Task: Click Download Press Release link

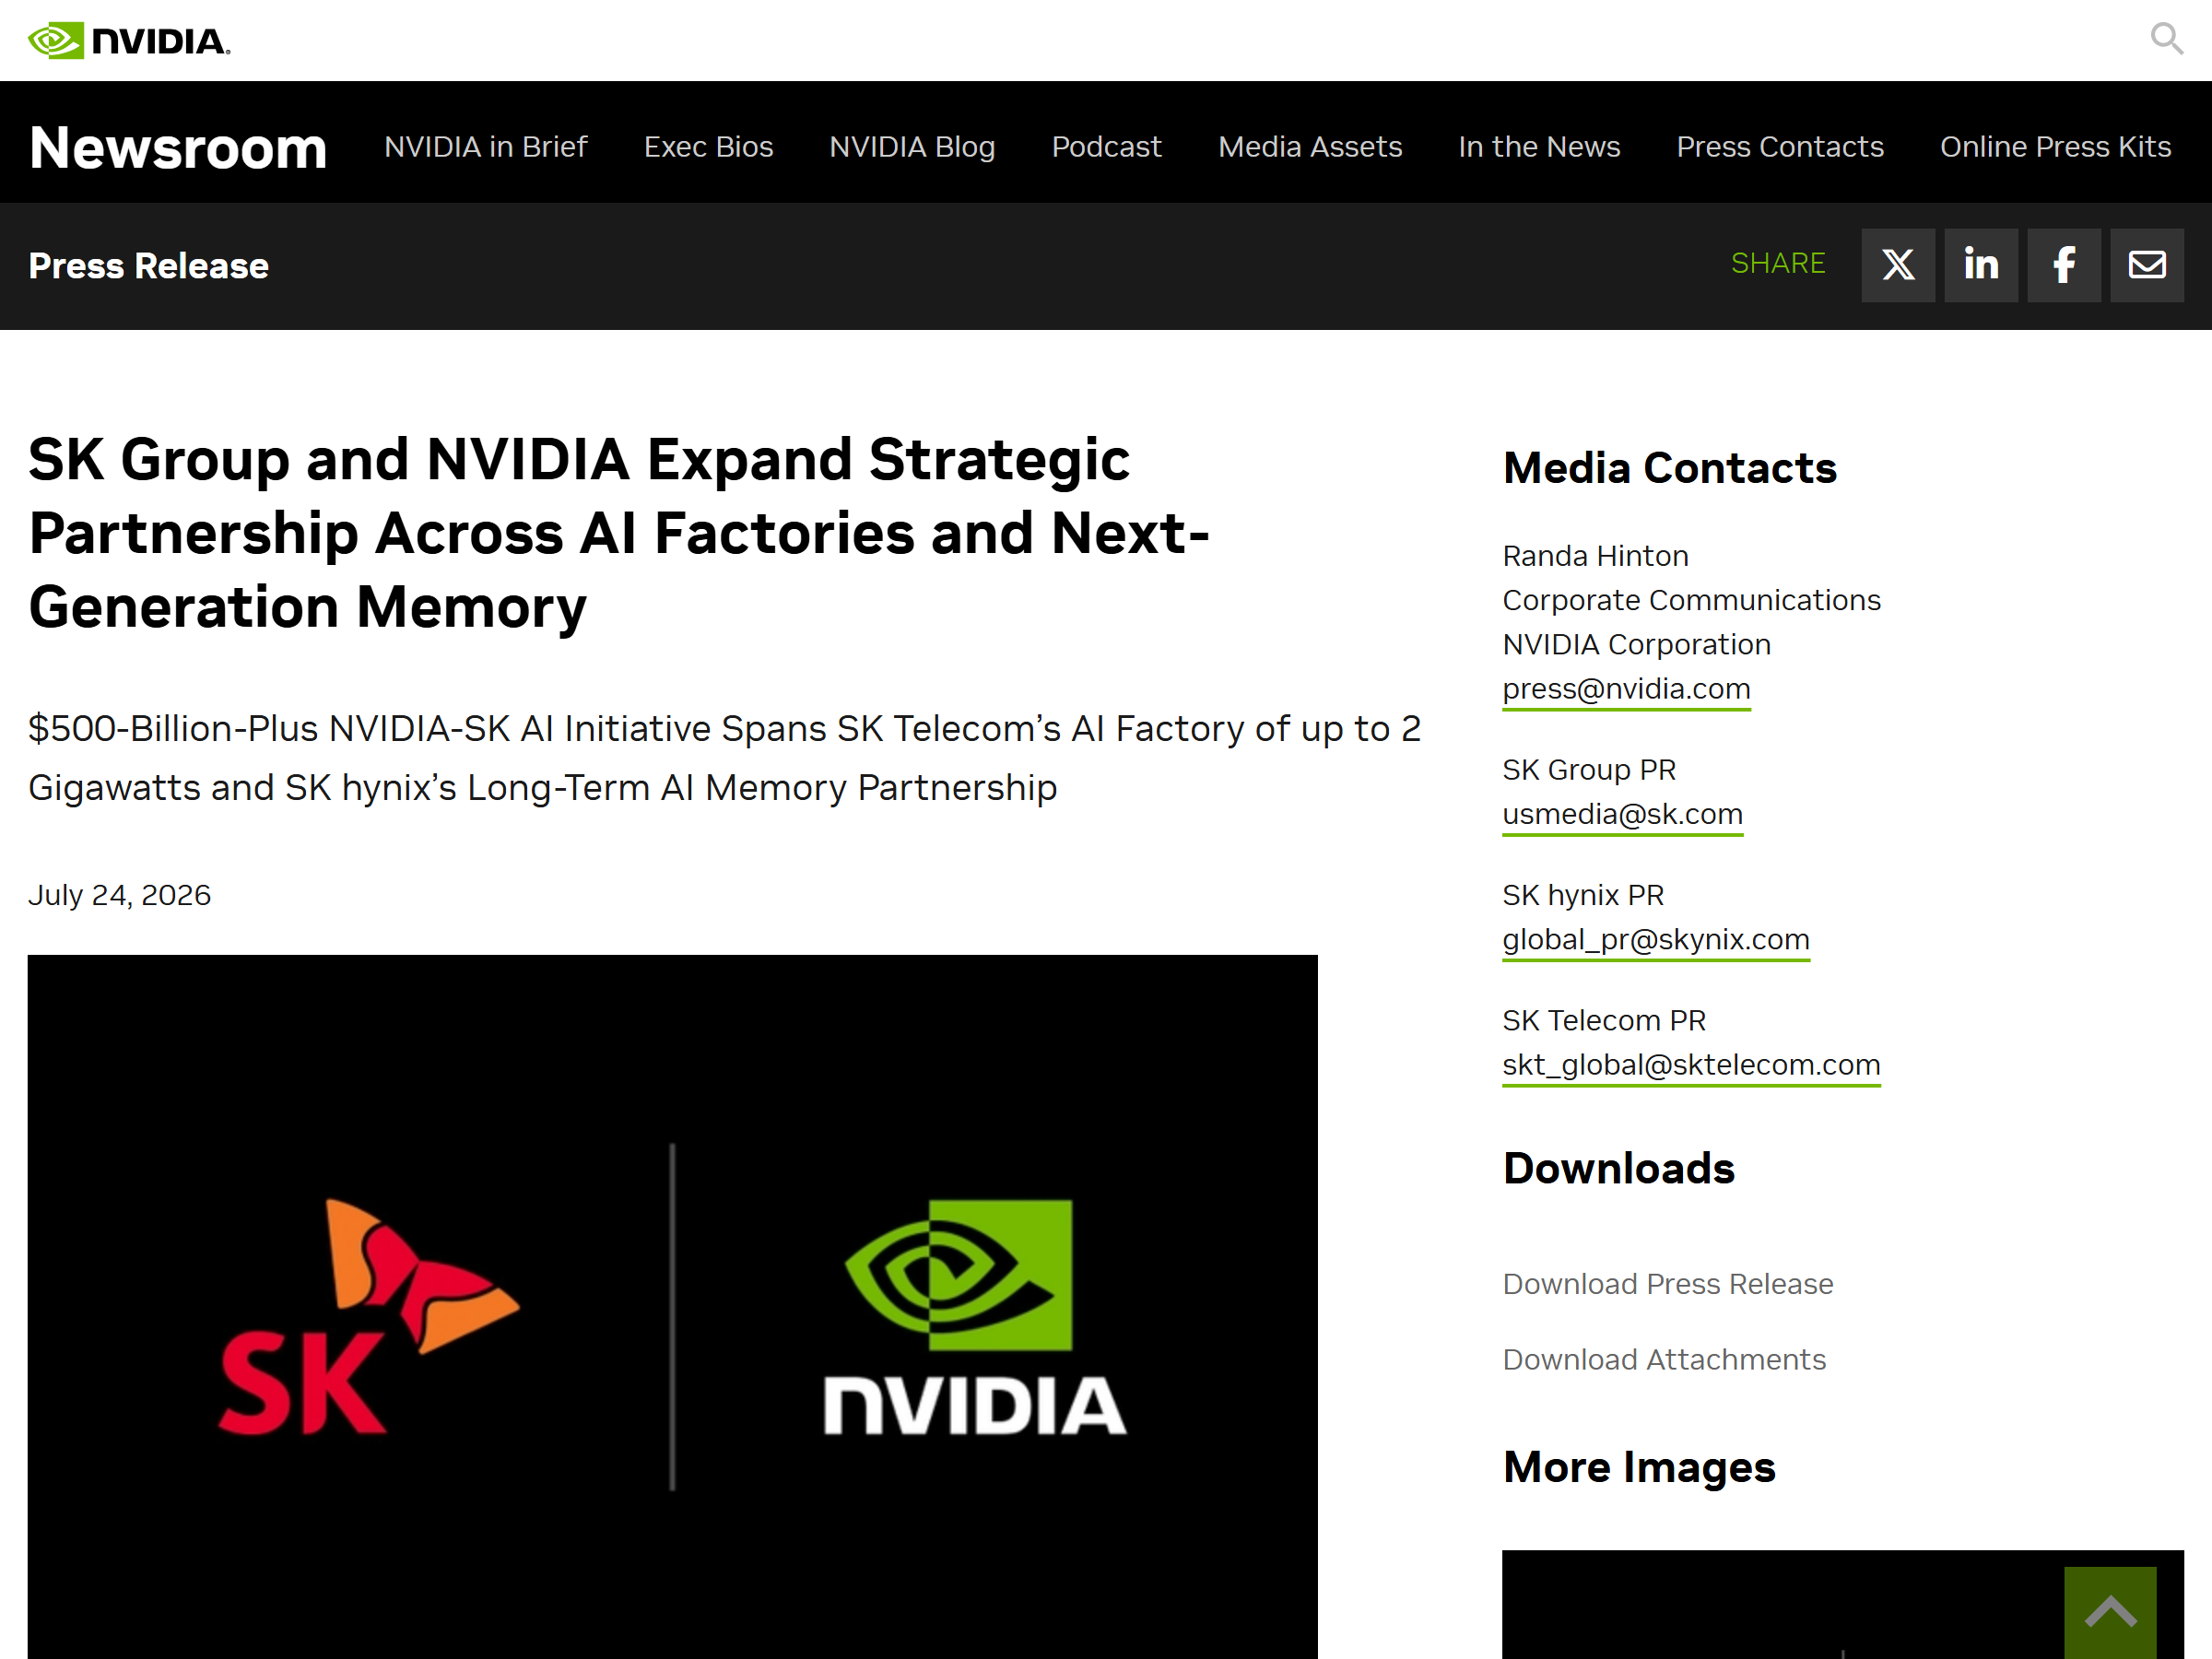Action: (1667, 1284)
